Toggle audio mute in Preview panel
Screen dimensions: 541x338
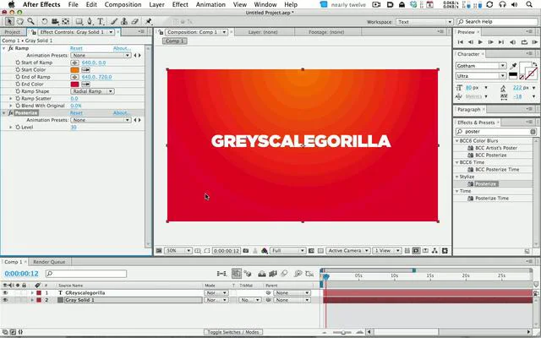pos(513,42)
